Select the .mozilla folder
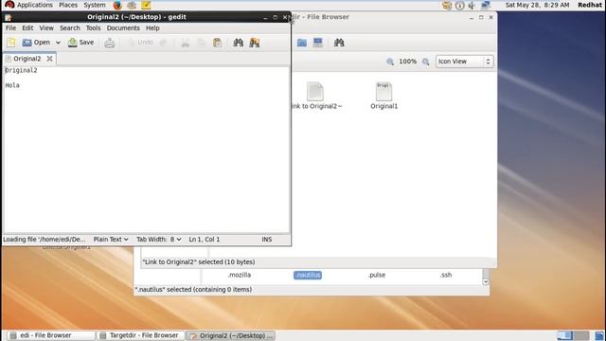Image resolution: width=606 pixels, height=341 pixels. [240, 275]
